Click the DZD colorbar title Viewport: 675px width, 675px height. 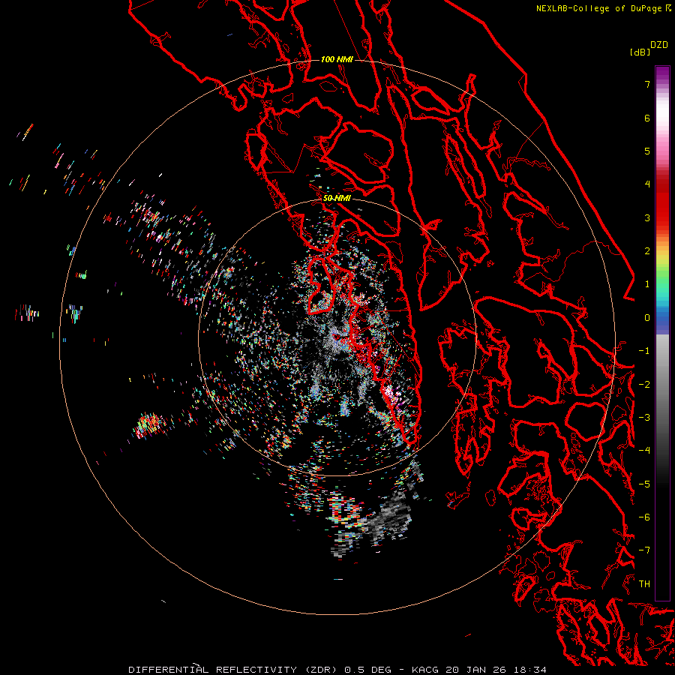click(659, 45)
